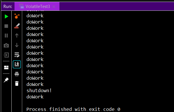
Task: Pause the program output
Action: pyautogui.click(x=6, y=35)
